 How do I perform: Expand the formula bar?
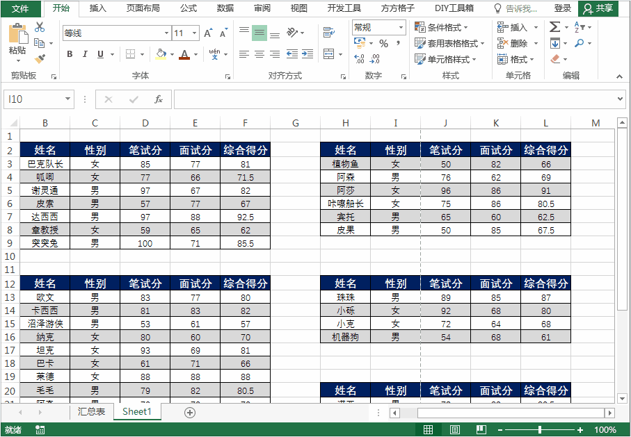tap(620, 99)
